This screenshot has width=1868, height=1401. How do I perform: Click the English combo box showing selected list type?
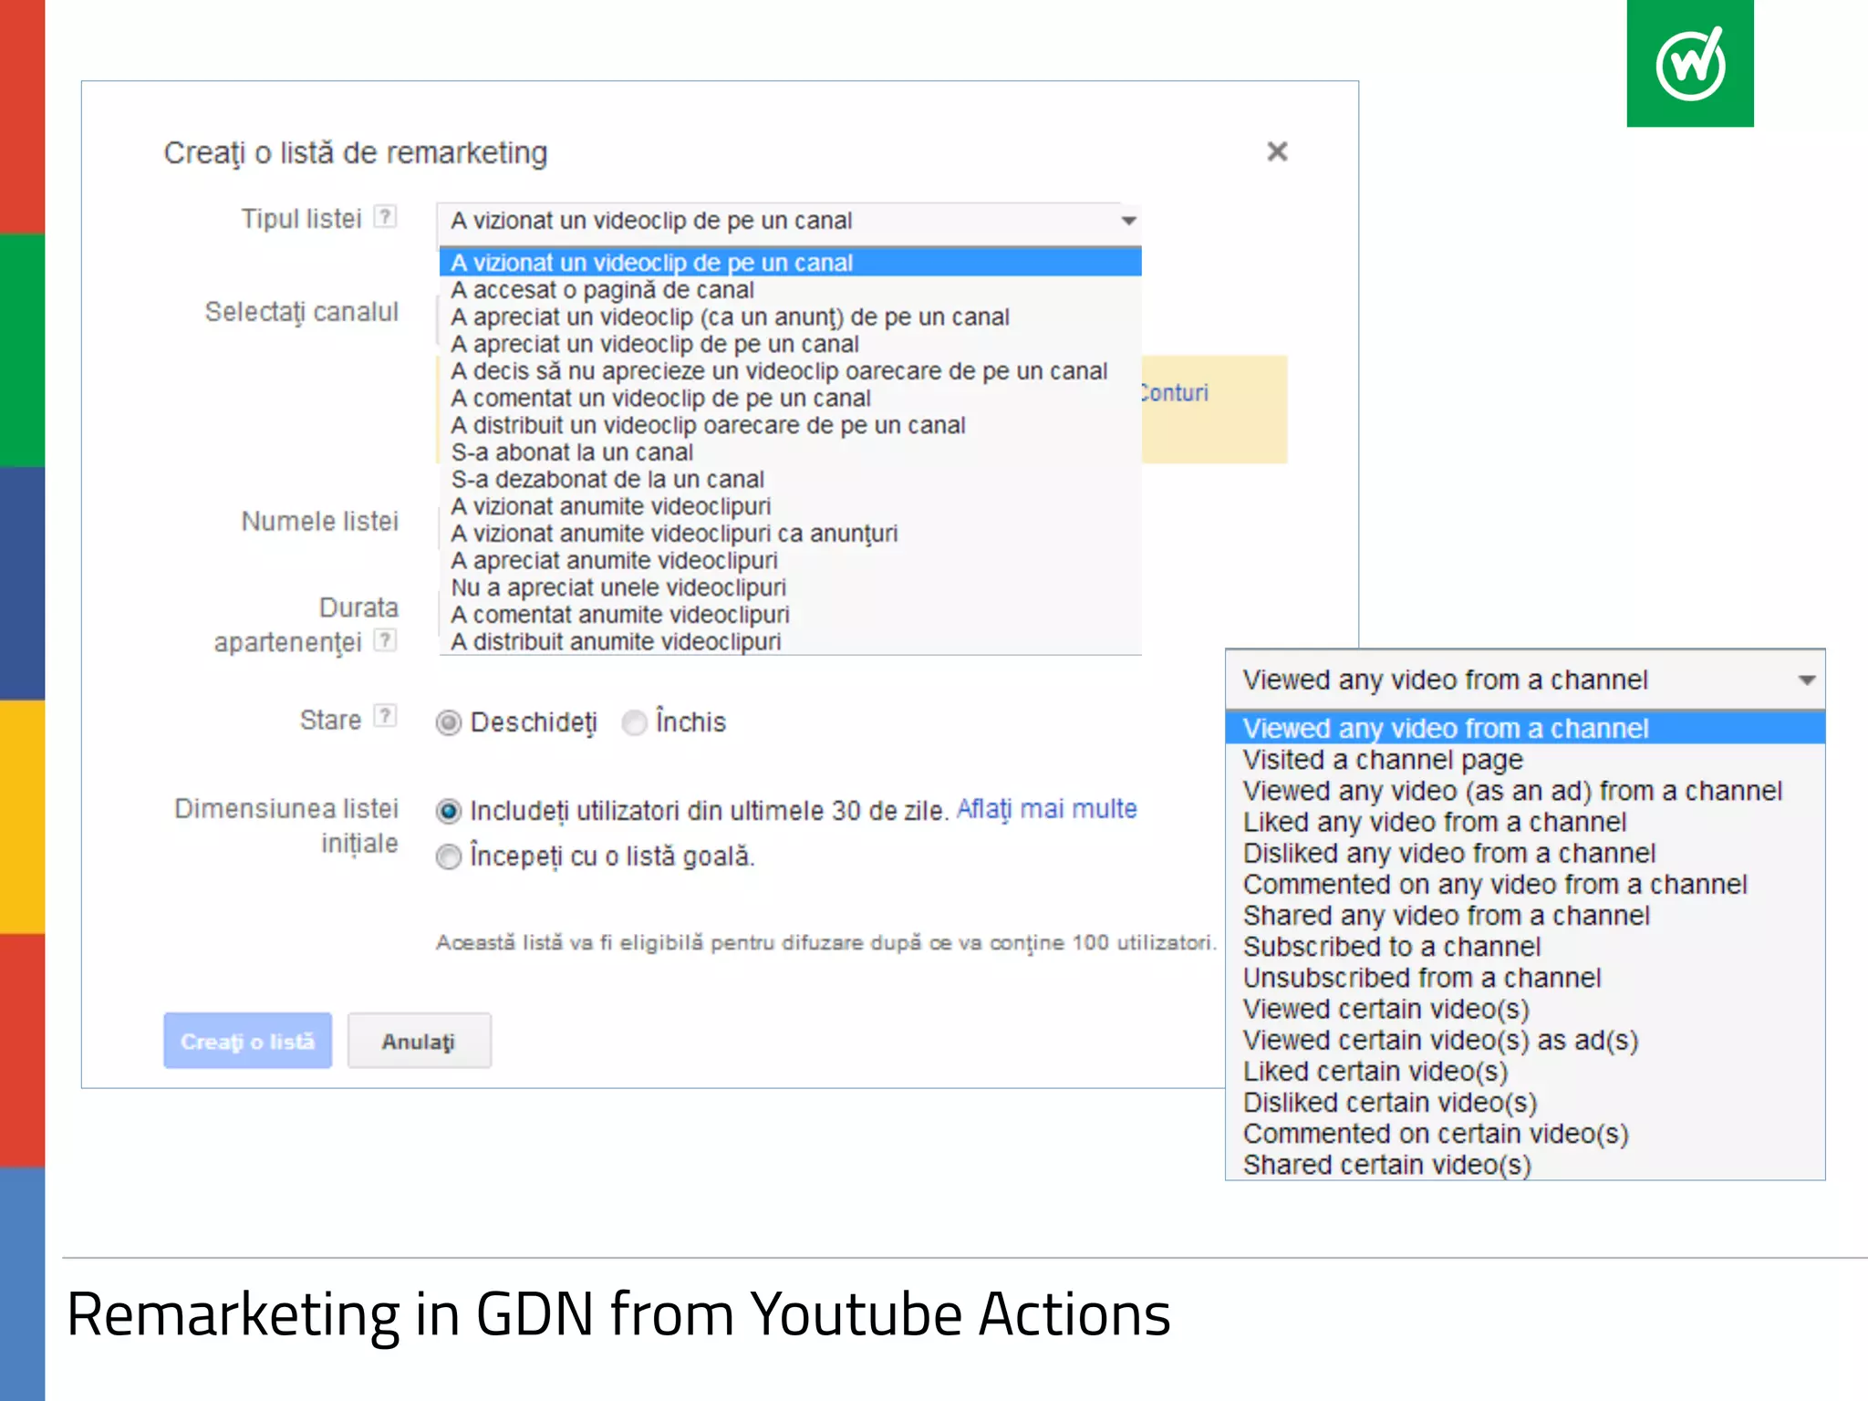(x=1525, y=680)
